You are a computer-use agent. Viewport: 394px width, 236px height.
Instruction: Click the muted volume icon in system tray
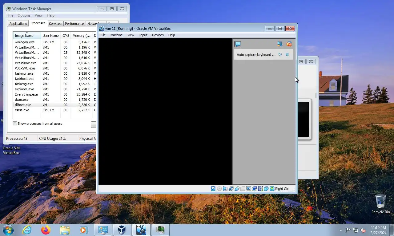coord(363,230)
